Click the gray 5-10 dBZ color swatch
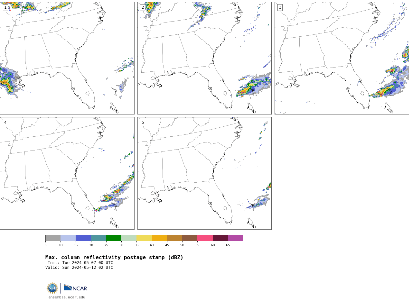This screenshot has height=301, width=412. (53, 238)
